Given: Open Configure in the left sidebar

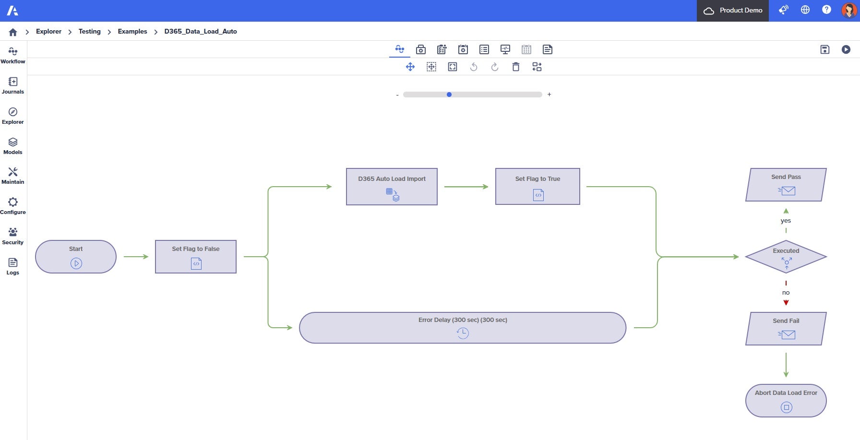Looking at the screenshot, I should click(x=13, y=206).
